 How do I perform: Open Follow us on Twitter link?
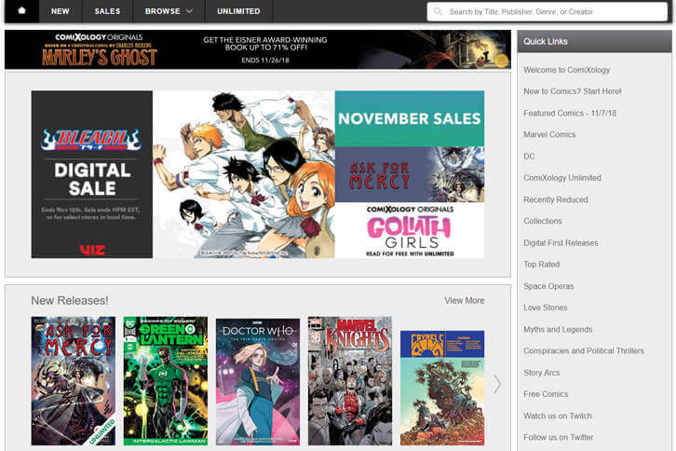click(x=559, y=437)
